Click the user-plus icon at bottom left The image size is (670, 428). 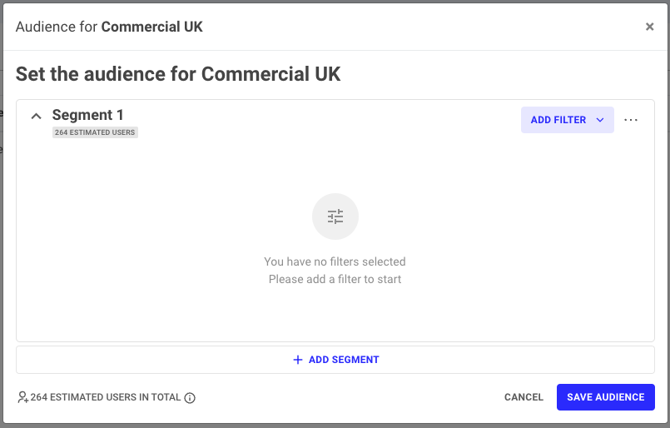(22, 398)
